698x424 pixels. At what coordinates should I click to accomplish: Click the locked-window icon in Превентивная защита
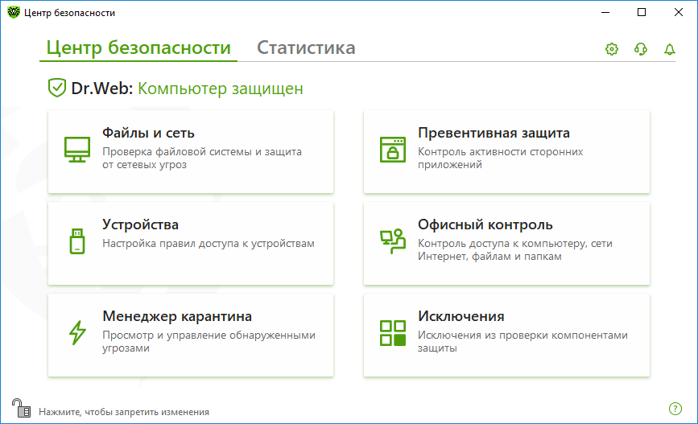pyautogui.click(x=393, y=150)
